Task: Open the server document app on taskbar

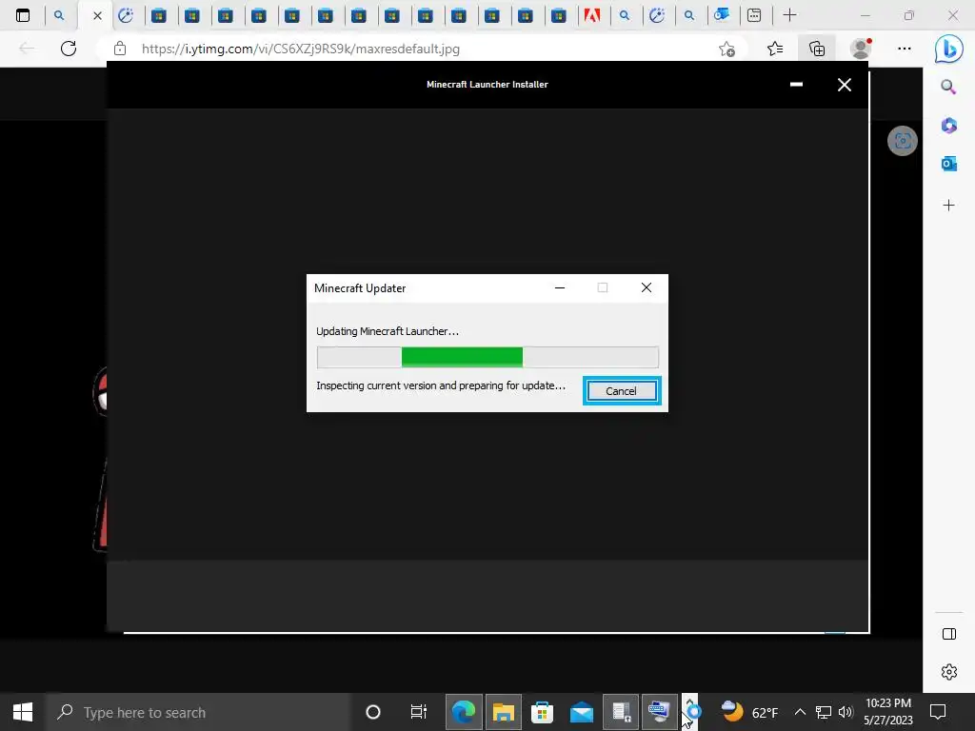Action: [x=621, y=712]
